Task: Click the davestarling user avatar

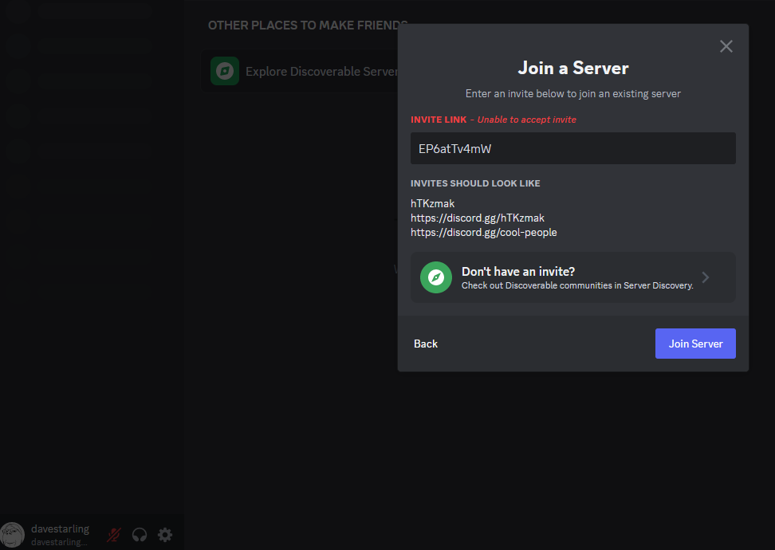Action: 12,535
